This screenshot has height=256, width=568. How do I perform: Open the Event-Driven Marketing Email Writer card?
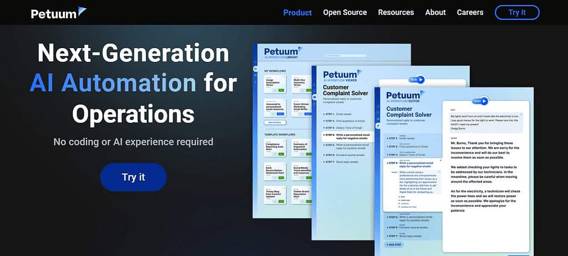click(x=301, y=108)
